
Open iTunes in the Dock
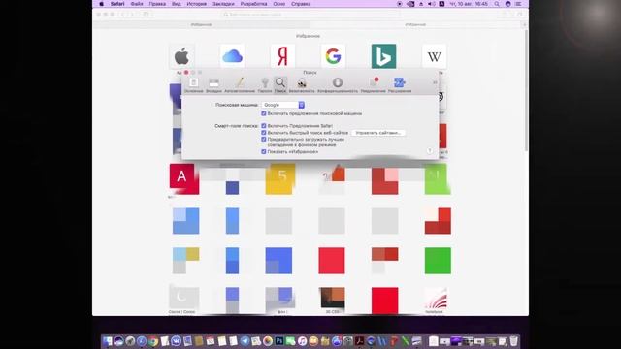point(302,341)
